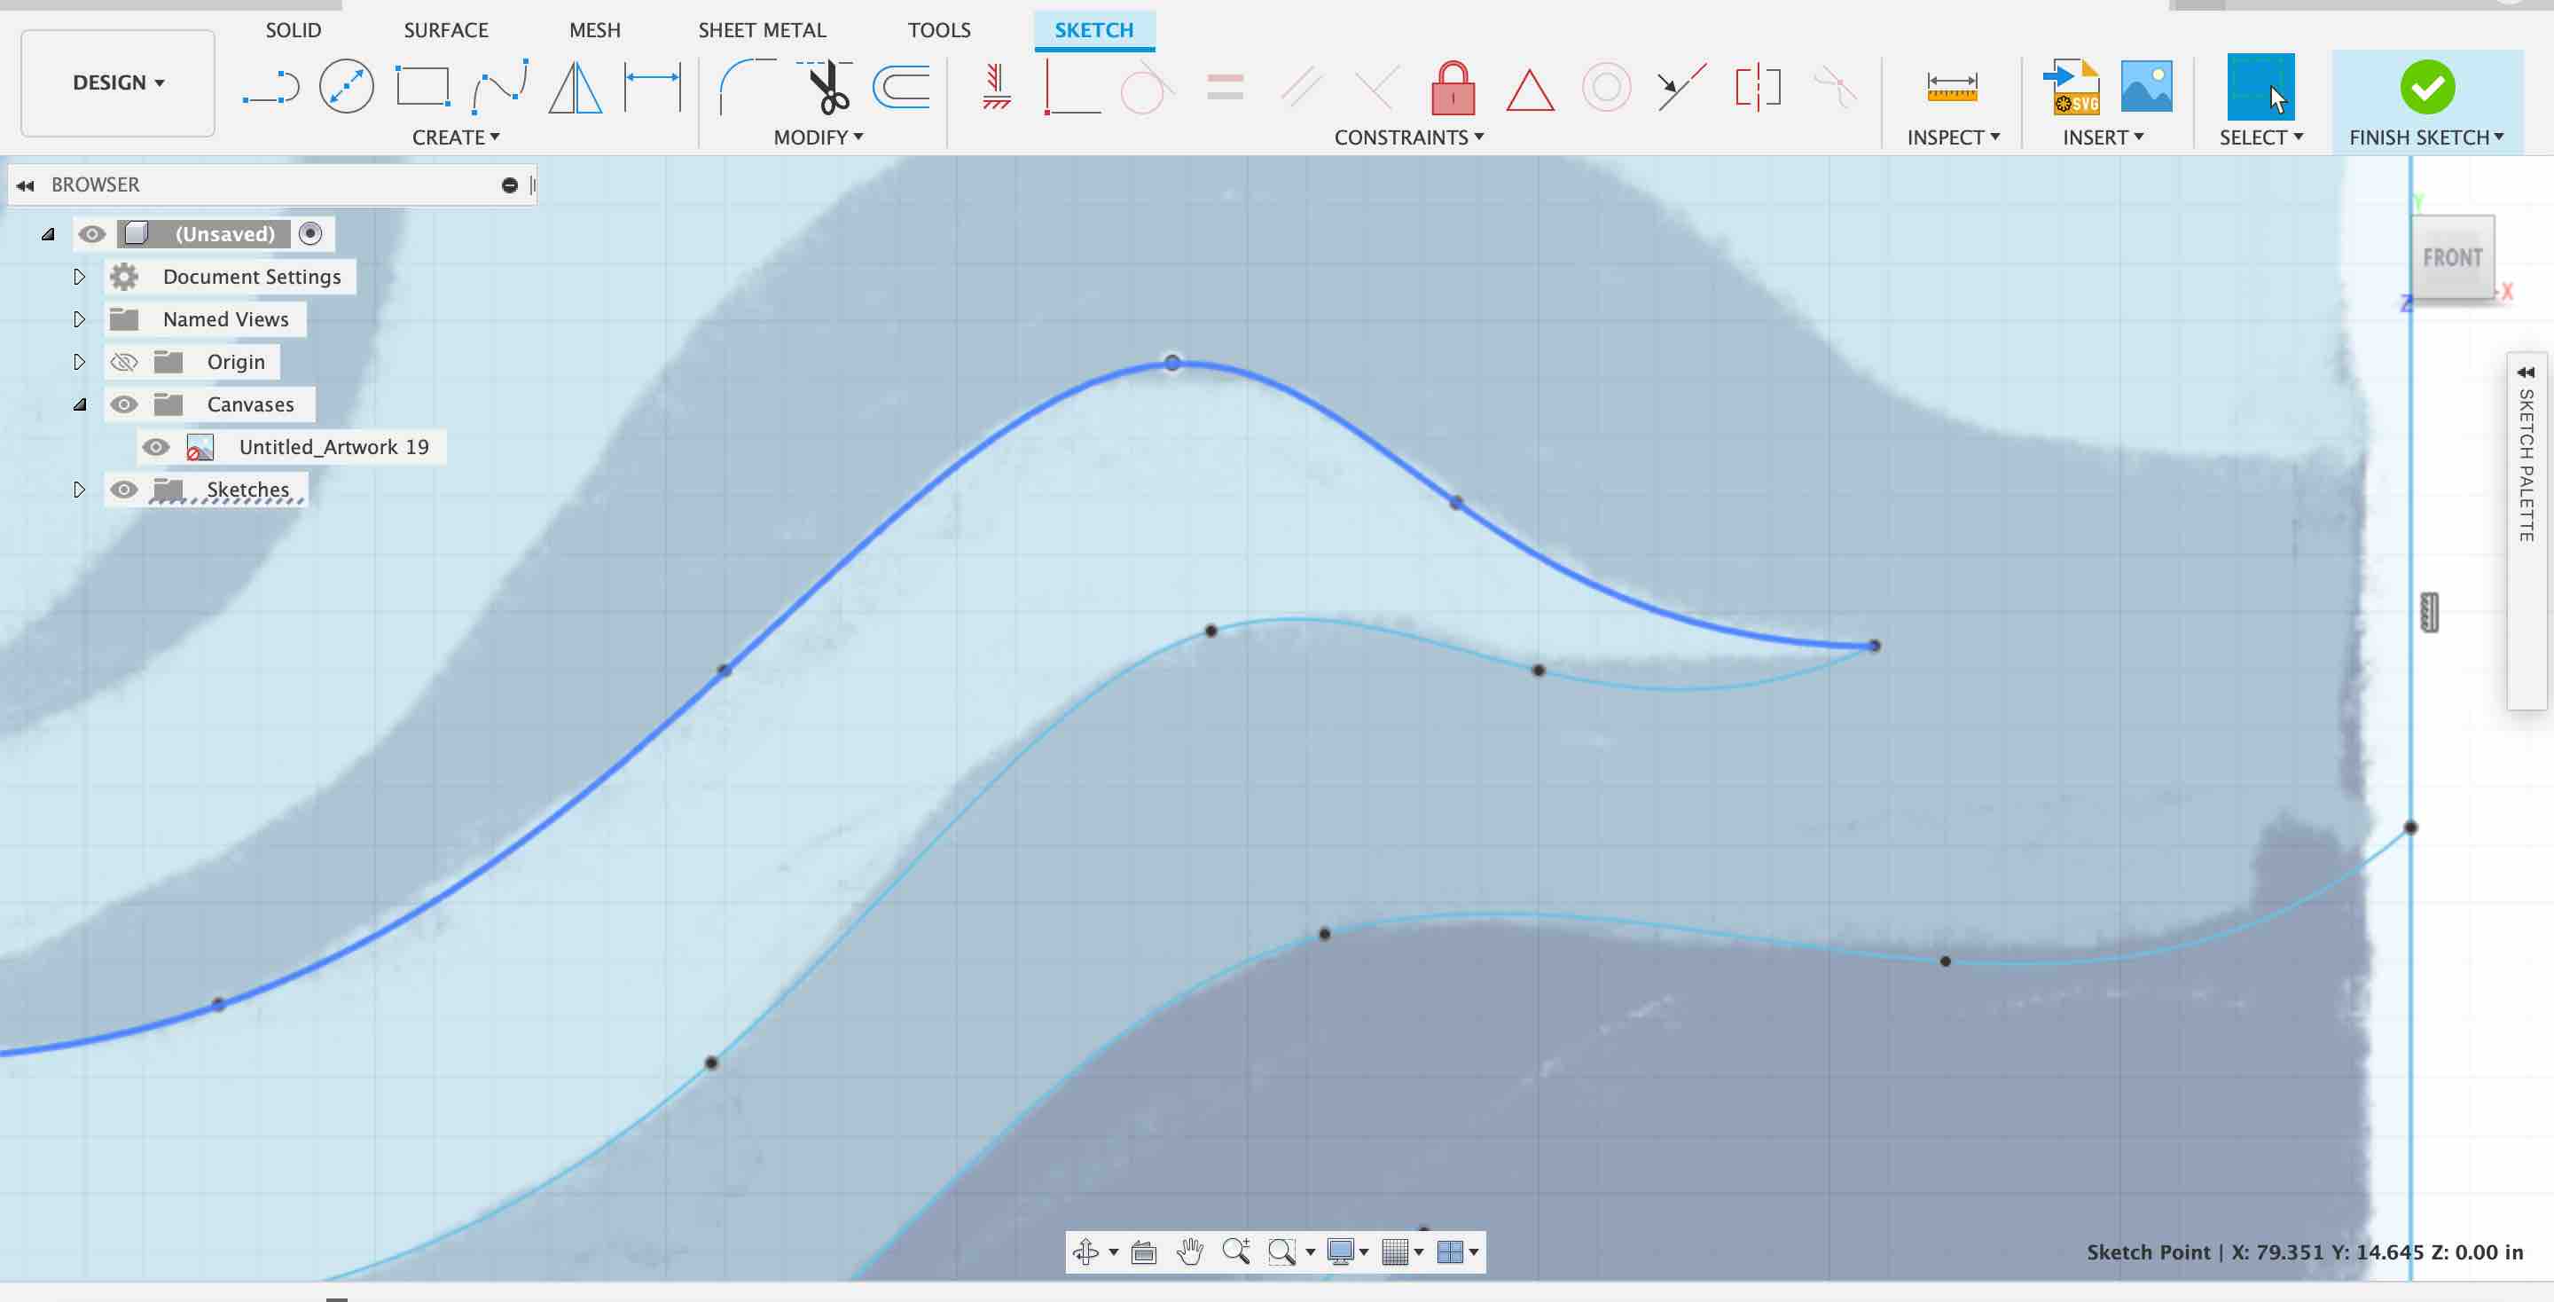Open the CREATE dropdown menu
Image resolution: width=2554 pixels, height=1302 pixels.
[x=456, y=137]
